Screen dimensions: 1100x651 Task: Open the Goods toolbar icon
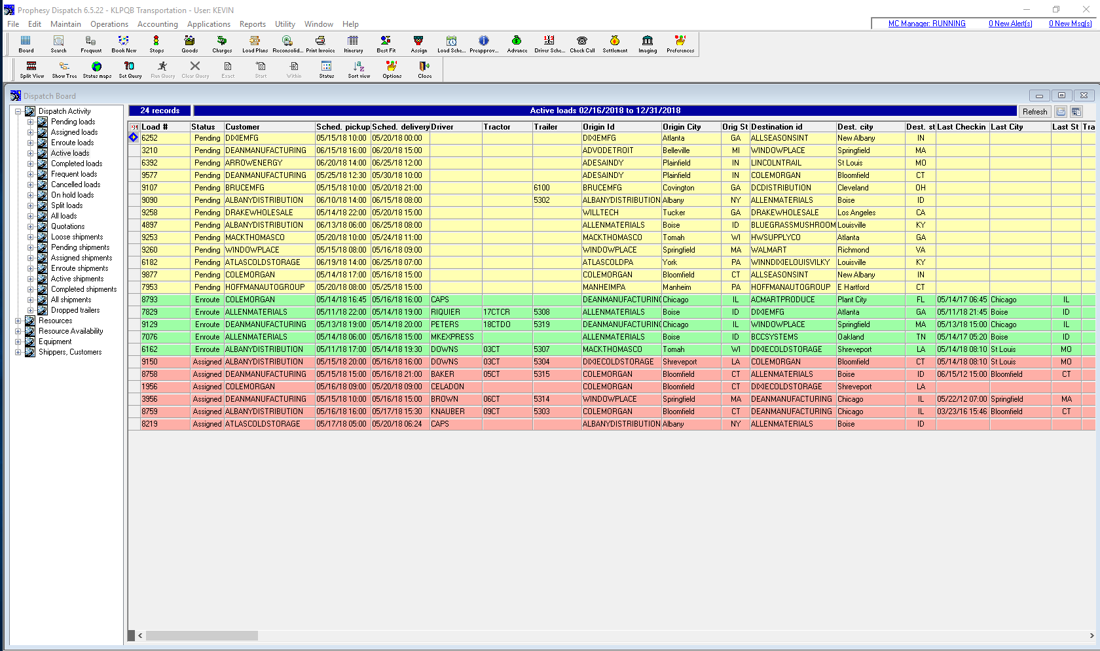(x=189, y=44)
